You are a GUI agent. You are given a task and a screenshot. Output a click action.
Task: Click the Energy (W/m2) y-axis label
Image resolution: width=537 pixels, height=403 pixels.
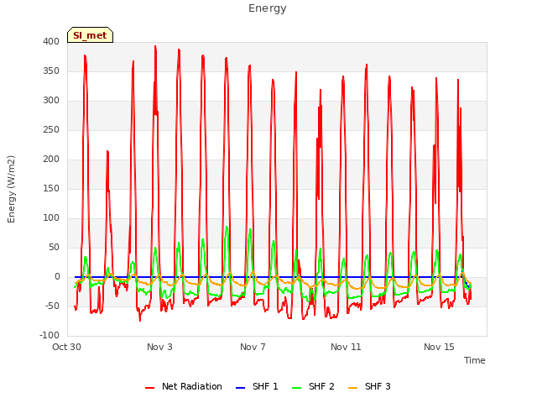tap(11, 189)
